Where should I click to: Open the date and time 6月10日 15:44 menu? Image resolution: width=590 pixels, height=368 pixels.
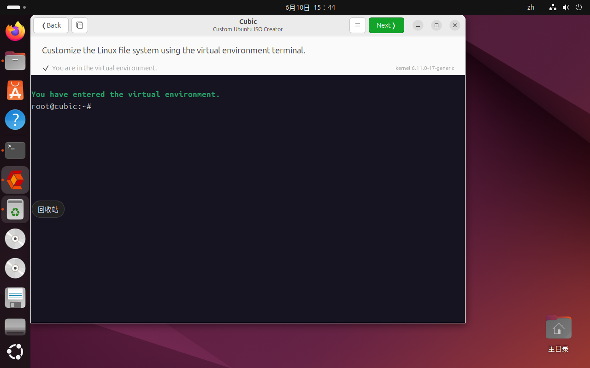click(x=310, y=7)
